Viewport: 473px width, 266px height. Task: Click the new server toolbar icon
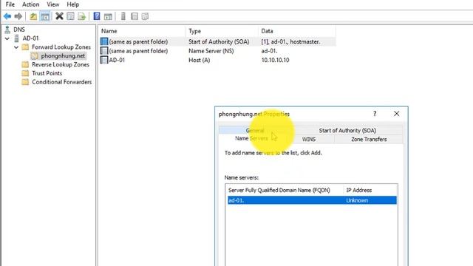123,16
